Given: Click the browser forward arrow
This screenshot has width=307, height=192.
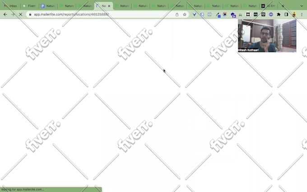Looking at the screenshot, I should [13, 14].
